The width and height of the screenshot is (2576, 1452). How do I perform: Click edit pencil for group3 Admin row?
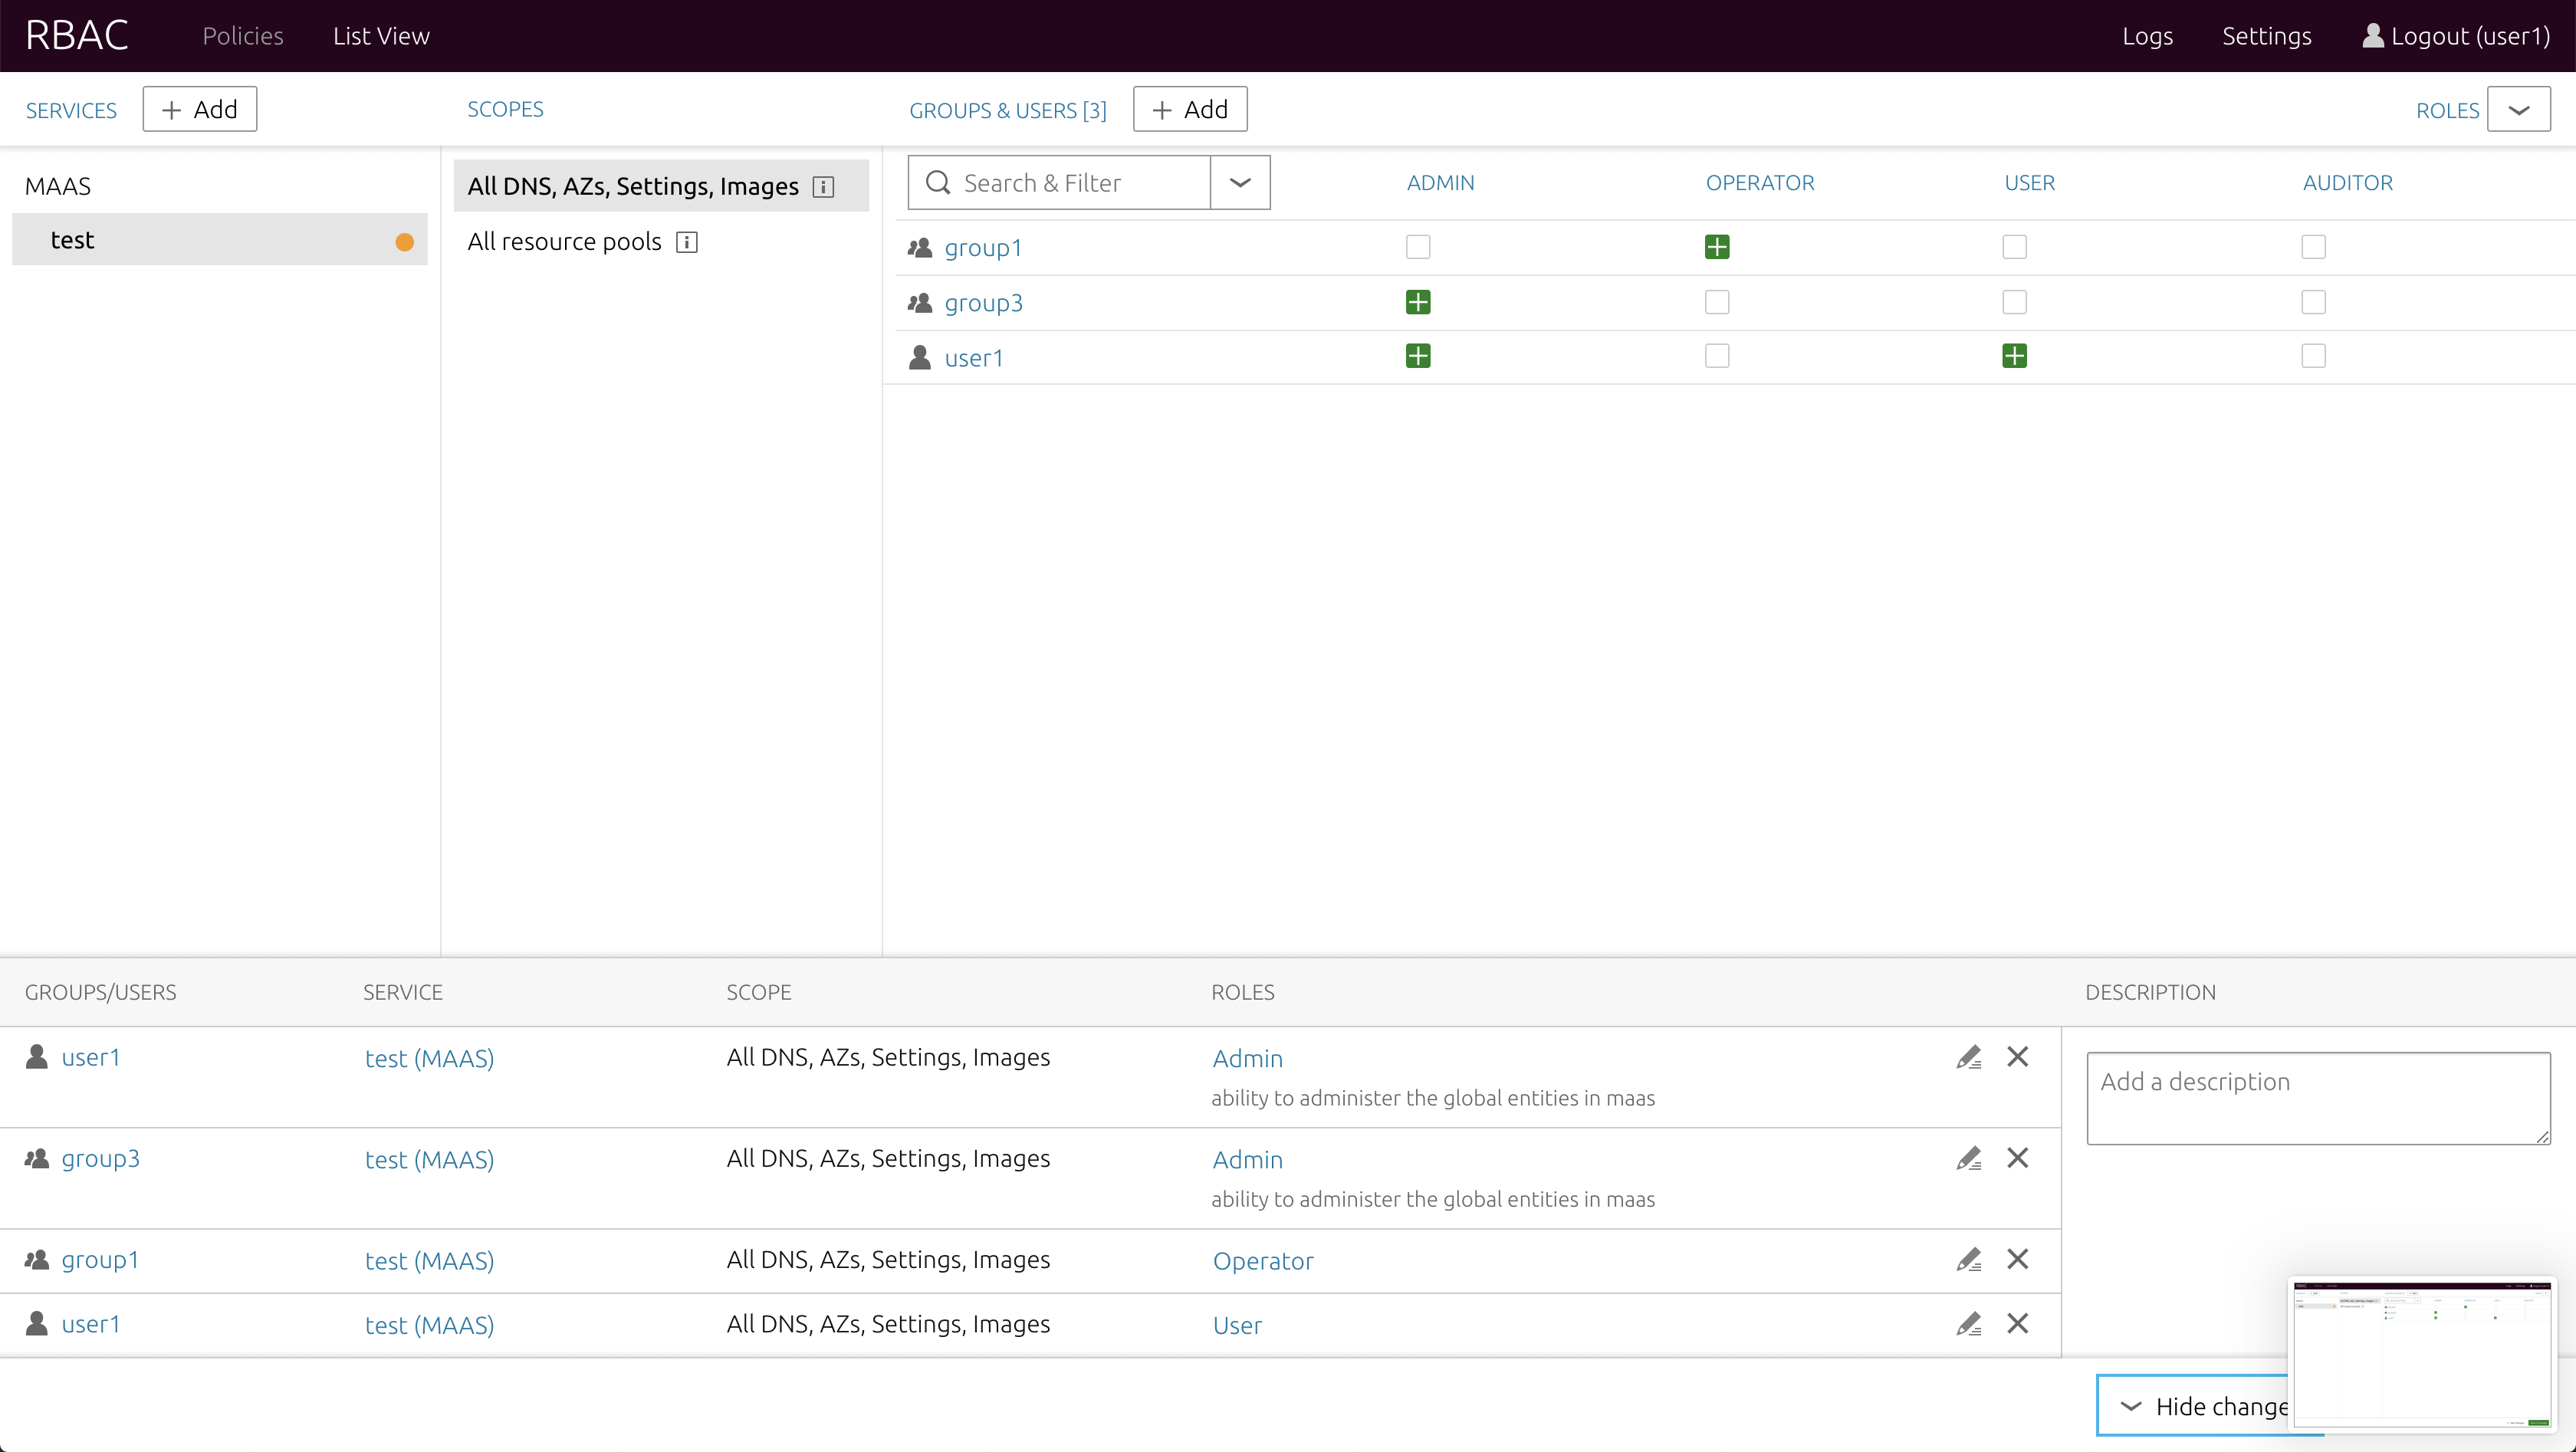pyautogui.click(x=1968, y=1158)
